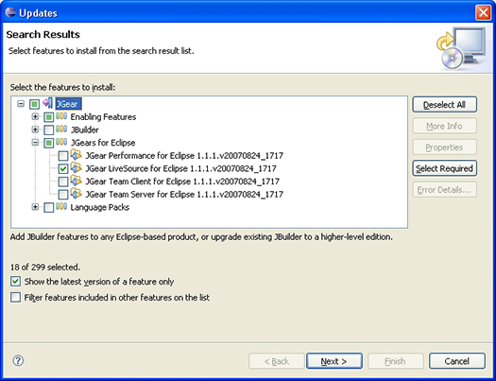
Task: Click the JGears for Eclipse category icon
Action: point(61,142)
